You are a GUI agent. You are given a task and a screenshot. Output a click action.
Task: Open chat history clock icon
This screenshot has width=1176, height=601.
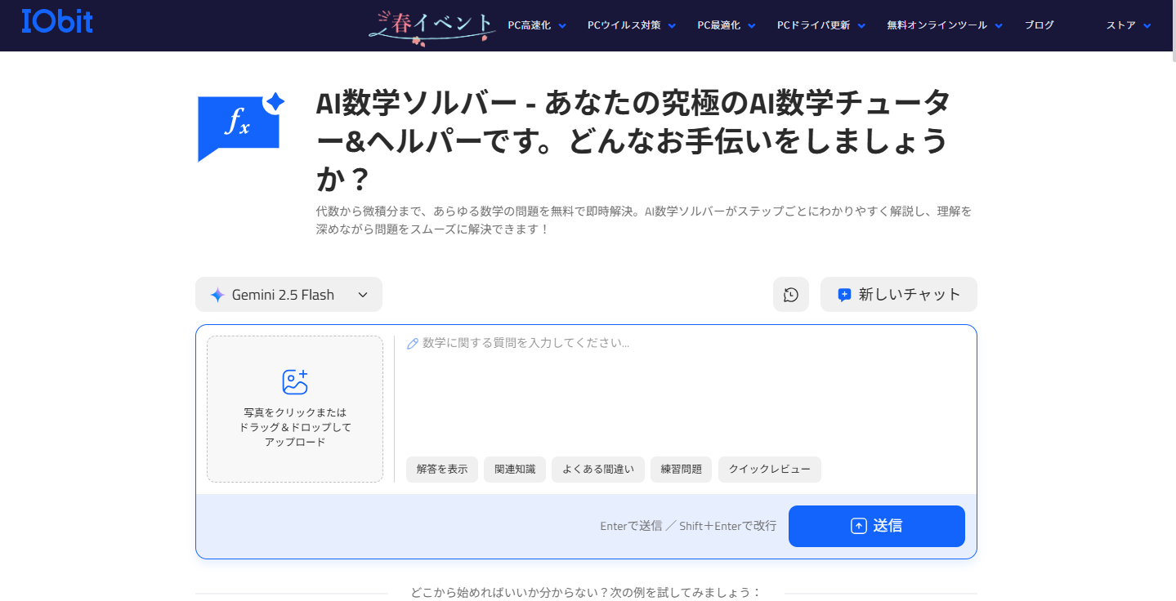[790, 295]
